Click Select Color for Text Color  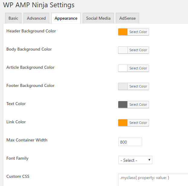click(138, 105)
